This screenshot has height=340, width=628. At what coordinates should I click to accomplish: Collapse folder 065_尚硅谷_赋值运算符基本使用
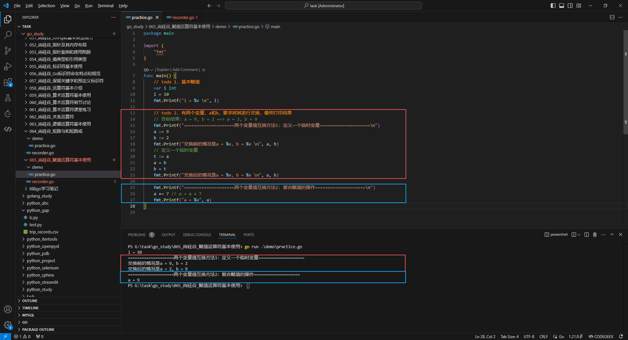pyautogui.click(x=68, y=160)
